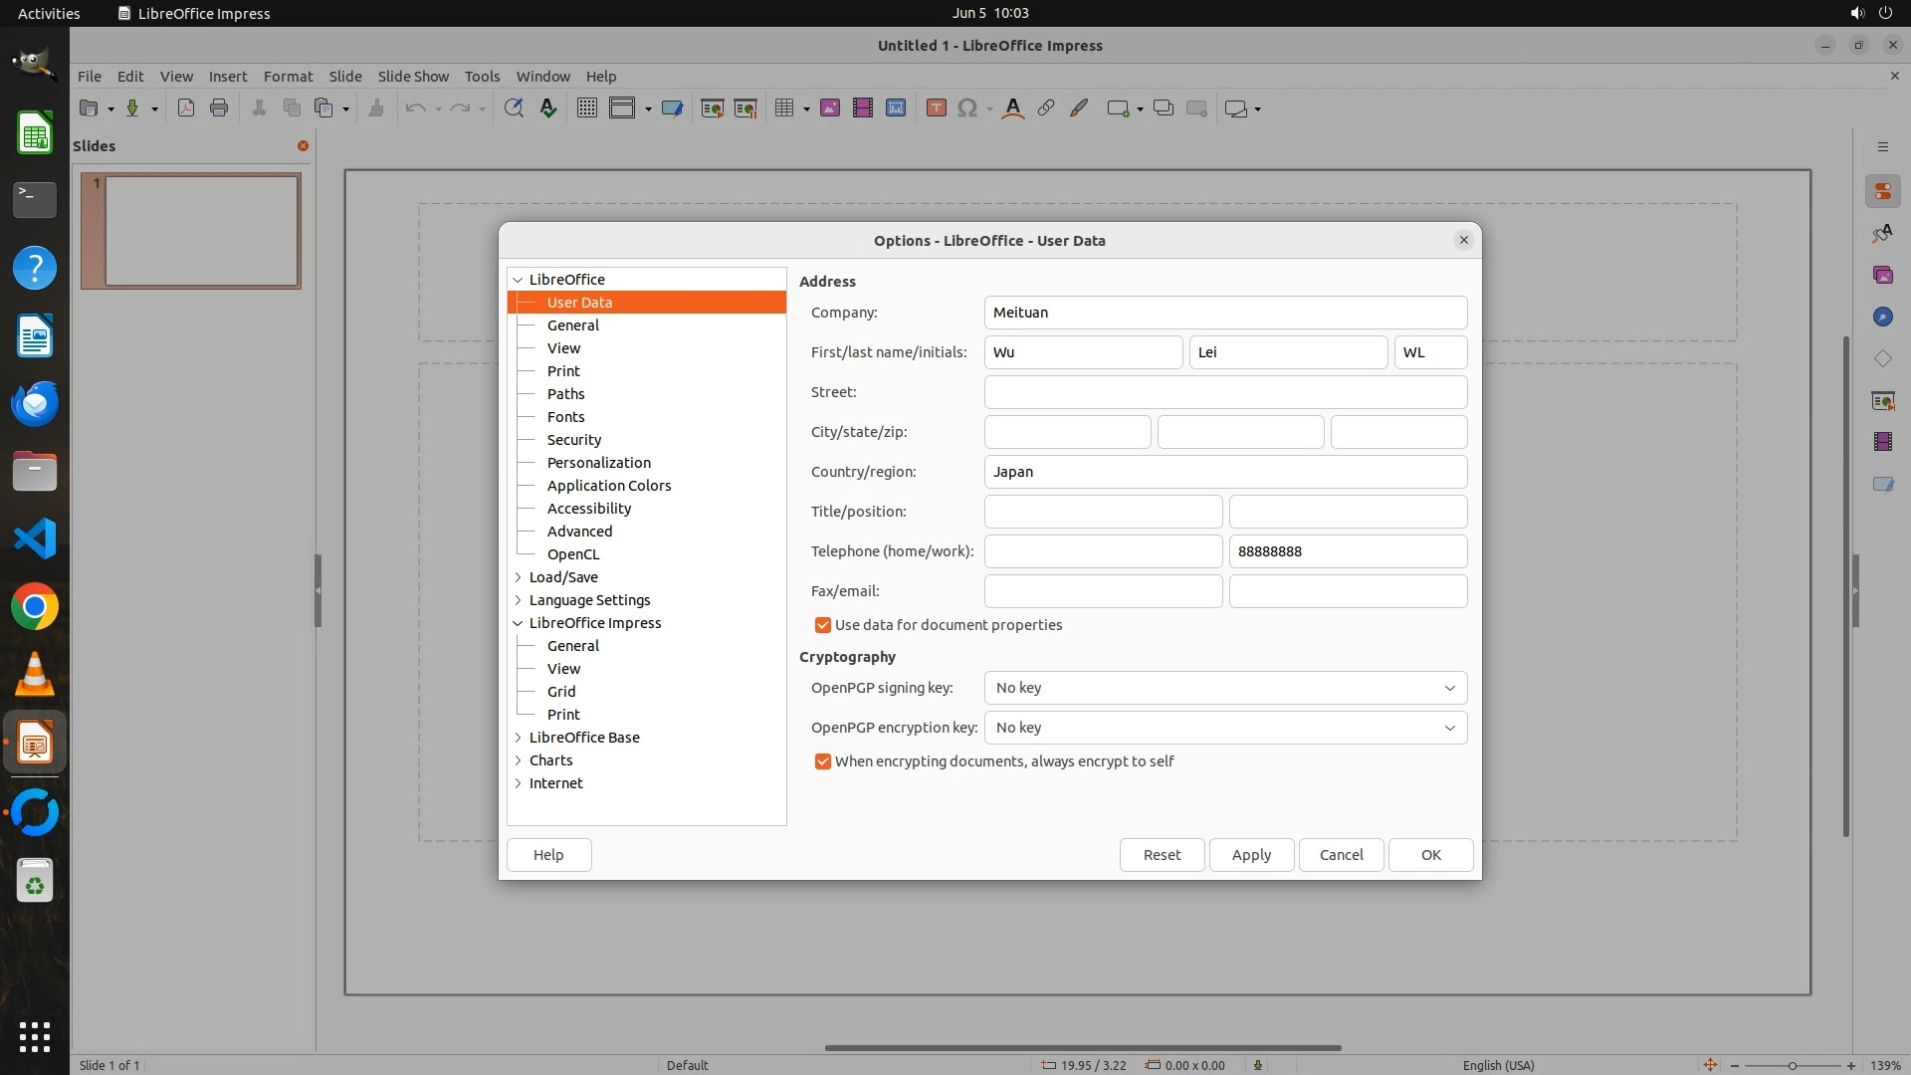Click the zoom slider in status bar
1911x1075 pixels.
point(1792,1065)
